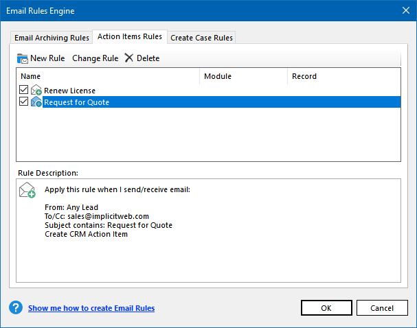
Task: Click the Module column header
Action: (x=243, y=76)
